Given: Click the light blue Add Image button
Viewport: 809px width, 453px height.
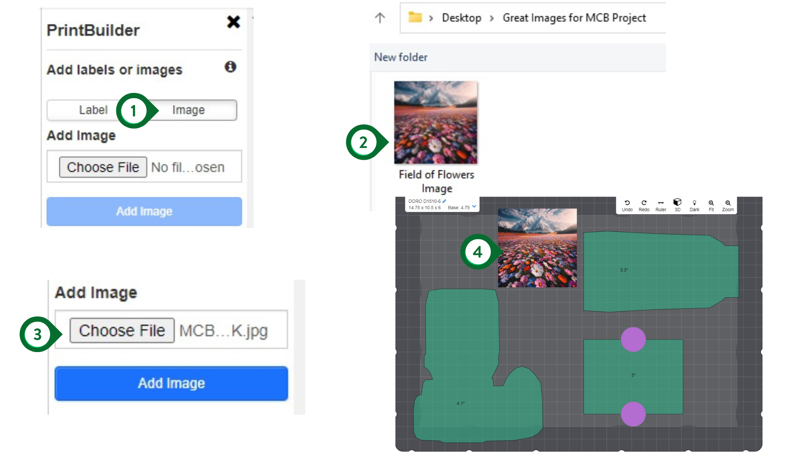Looking at the screenshot, I should click(x=144, y=211).
